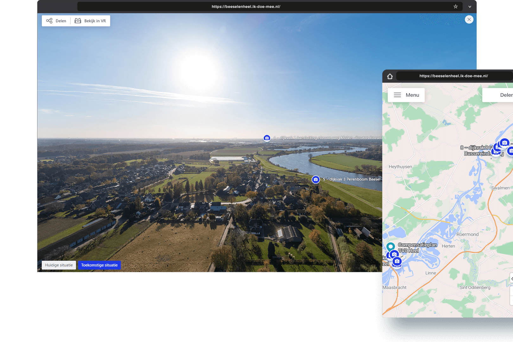
Task: Open the lowest camera marker near Heel
Action: click(397, 262)
